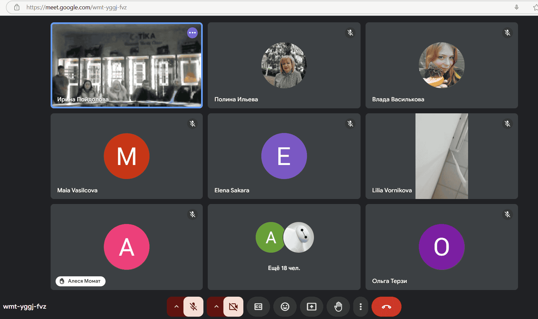Enable closed captions

pos(258,307)
